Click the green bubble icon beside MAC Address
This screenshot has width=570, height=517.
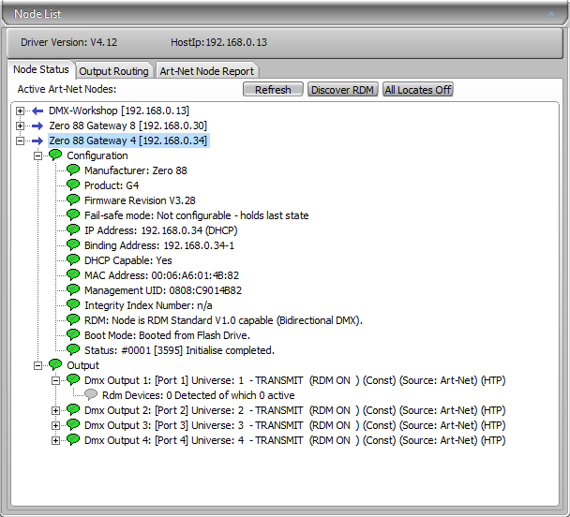[x=73, y=274]
